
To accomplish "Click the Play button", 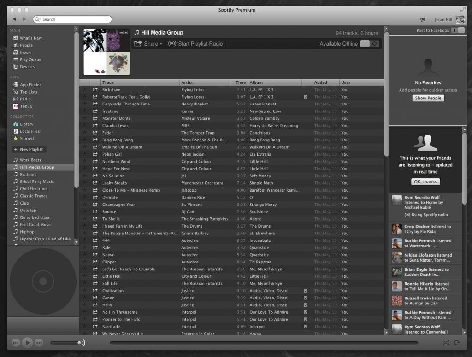I will (x=27, y=343).
